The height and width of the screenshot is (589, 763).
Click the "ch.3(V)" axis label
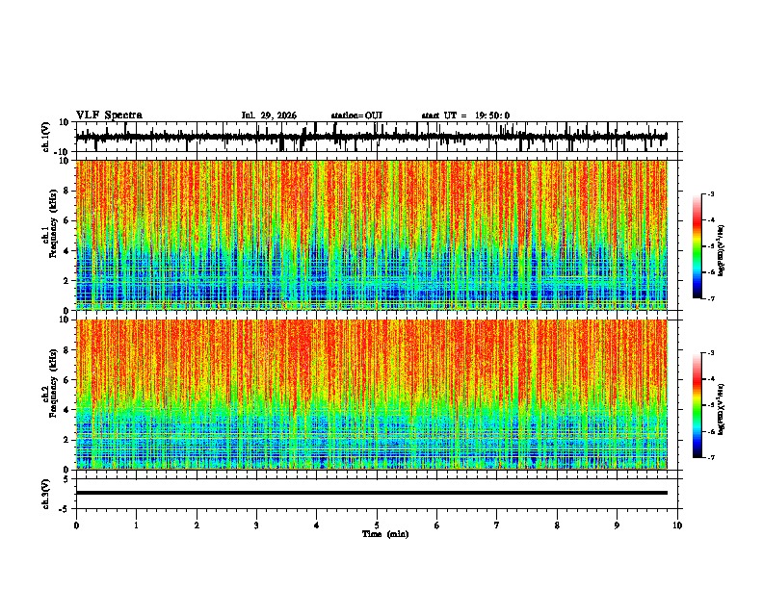(x=46, y=494)
